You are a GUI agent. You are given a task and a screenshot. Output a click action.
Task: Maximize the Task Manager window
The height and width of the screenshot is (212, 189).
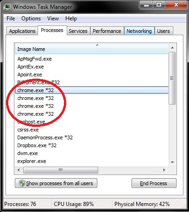pos(159,5)
